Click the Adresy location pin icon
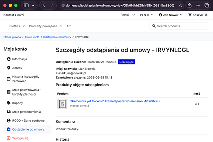Screen dimensions: 213x142 (9, 68)
